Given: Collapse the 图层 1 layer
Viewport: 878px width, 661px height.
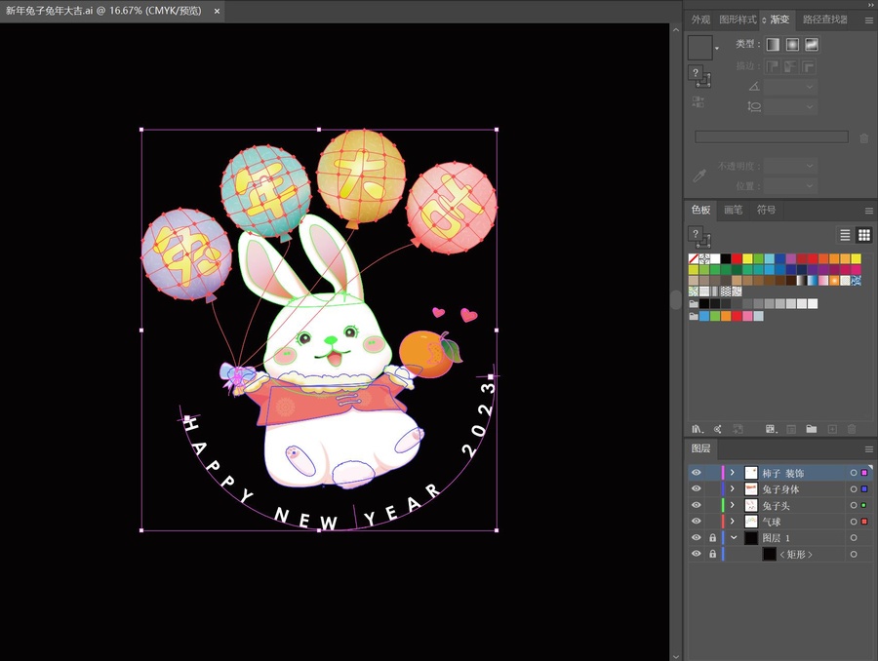Looking at the screenshot, I should [x=734, y=538].
